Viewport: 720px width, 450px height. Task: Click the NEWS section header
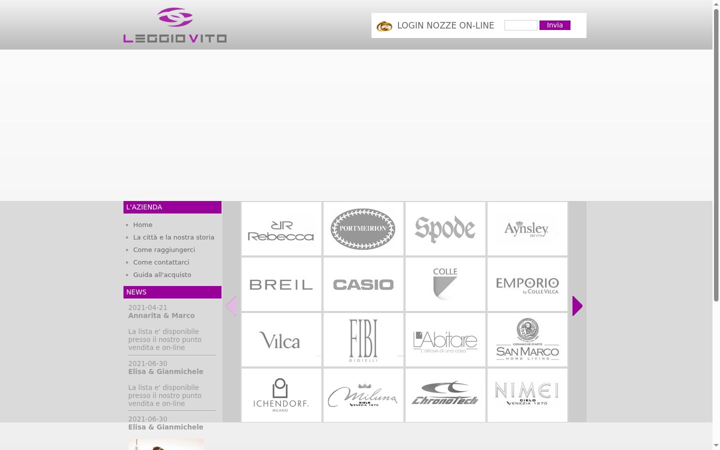coord(172,292)
